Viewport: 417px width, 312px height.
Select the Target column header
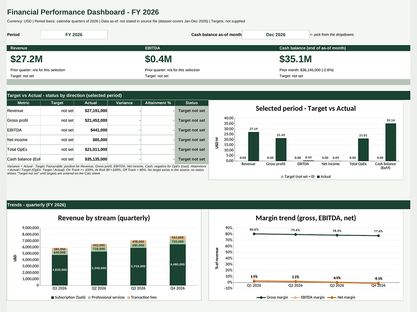57,103
